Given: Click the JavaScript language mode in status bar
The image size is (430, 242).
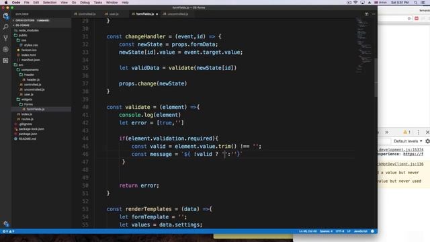Looking at the screenshot, I should pyautogui.click(x=360, y=231).
